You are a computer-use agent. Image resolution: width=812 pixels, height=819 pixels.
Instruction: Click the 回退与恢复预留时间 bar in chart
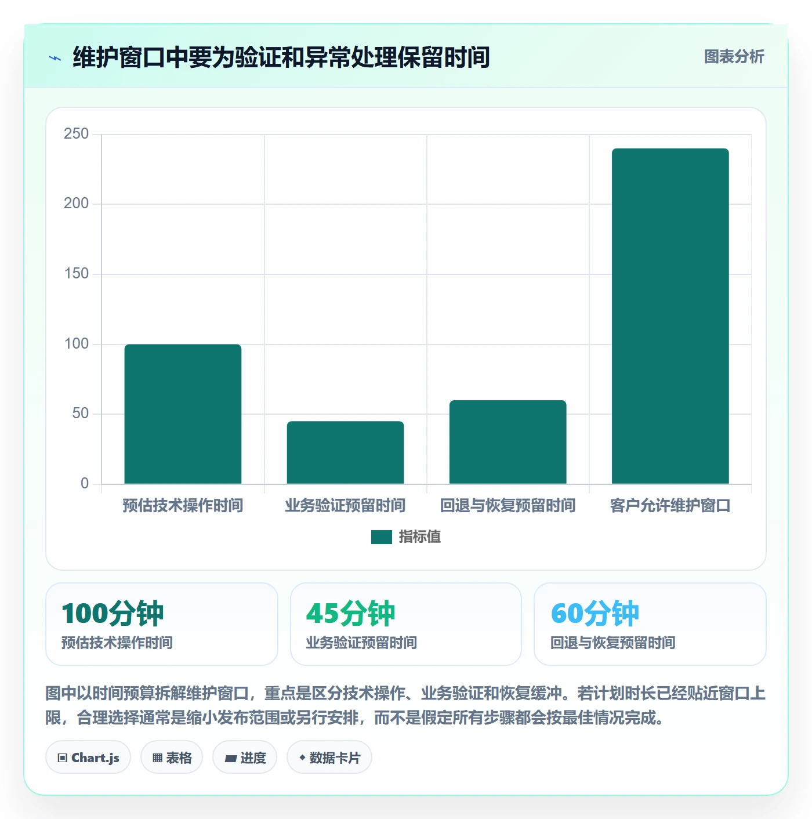click(x=507, y=442)
